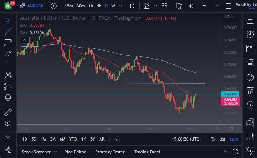Click the bar replay rewind icon
257x158 pixels.
(x=191, y=6)
